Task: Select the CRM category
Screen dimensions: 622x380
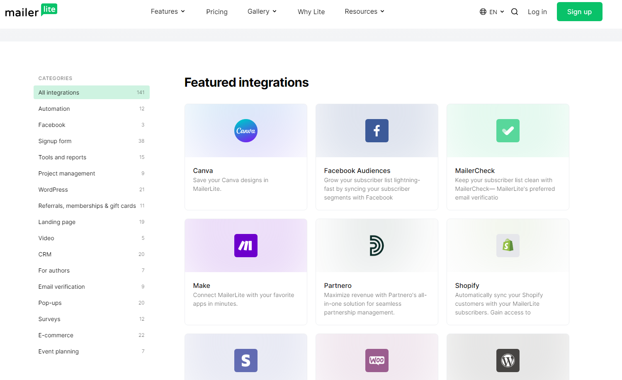Action: point(92,254)
